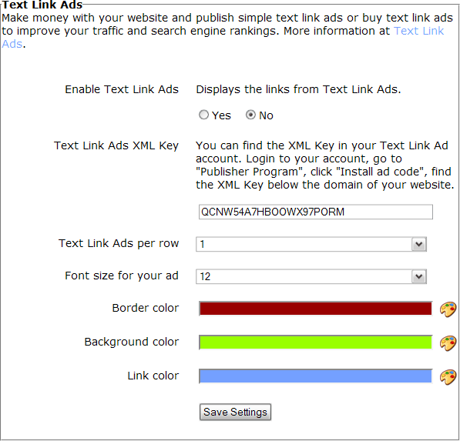Select Yes to enable Text Link Ads

tap(203, 115)
